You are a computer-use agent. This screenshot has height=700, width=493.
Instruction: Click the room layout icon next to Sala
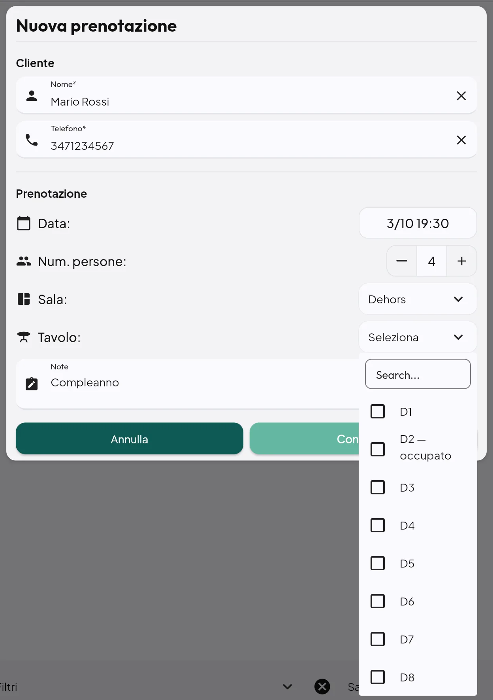pos(24,299)
